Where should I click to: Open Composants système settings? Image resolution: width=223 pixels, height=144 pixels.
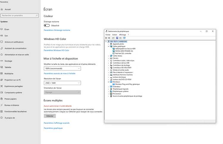(x=13, y=92)
